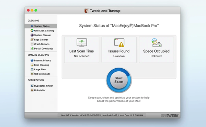Open the System Status section
The image size is (206, 127).
pyautogui.click(x=41, y=26)
